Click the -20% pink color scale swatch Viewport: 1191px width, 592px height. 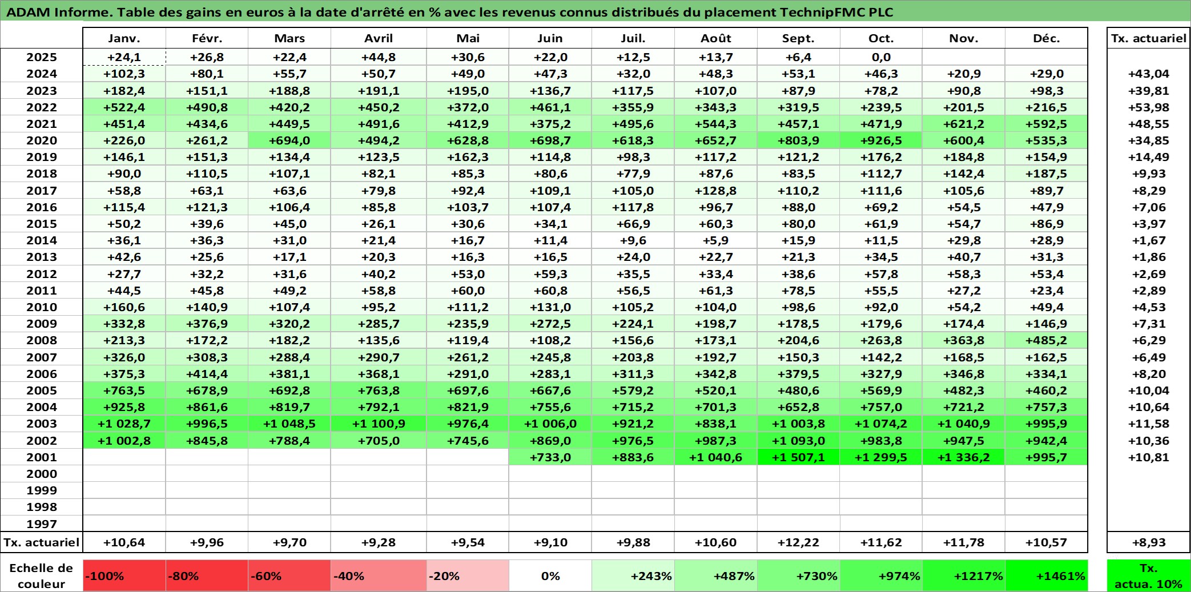point(468,575)
